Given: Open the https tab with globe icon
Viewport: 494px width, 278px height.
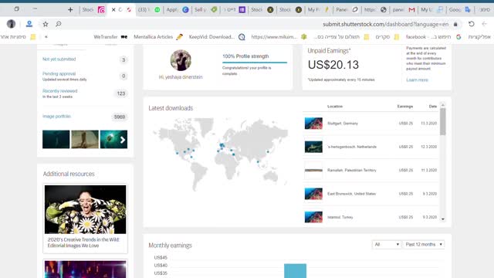Looking at the screenshot, I should coord(375,10).
